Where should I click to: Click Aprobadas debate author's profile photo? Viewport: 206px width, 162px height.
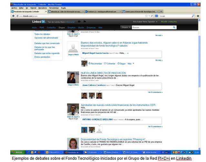click(x=73, y=109)
